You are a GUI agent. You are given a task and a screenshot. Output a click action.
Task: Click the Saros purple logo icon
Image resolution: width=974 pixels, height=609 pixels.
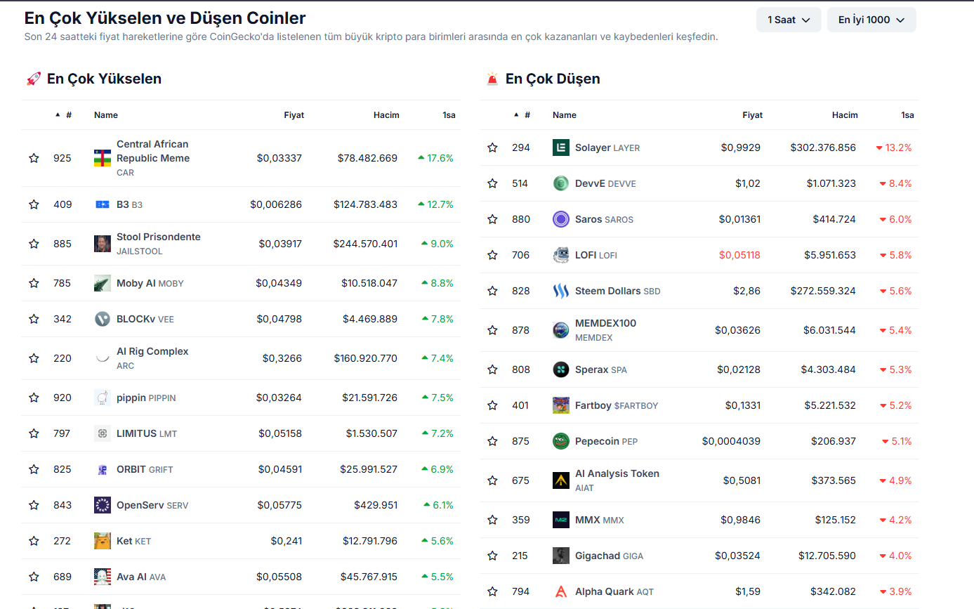click(560, 219)
